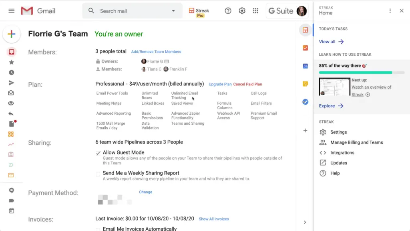Image resolution: width=410 pixels, height=231 pixels.
Task: Open the orange checkmark tasks add-on
Action: pos(305,48)
